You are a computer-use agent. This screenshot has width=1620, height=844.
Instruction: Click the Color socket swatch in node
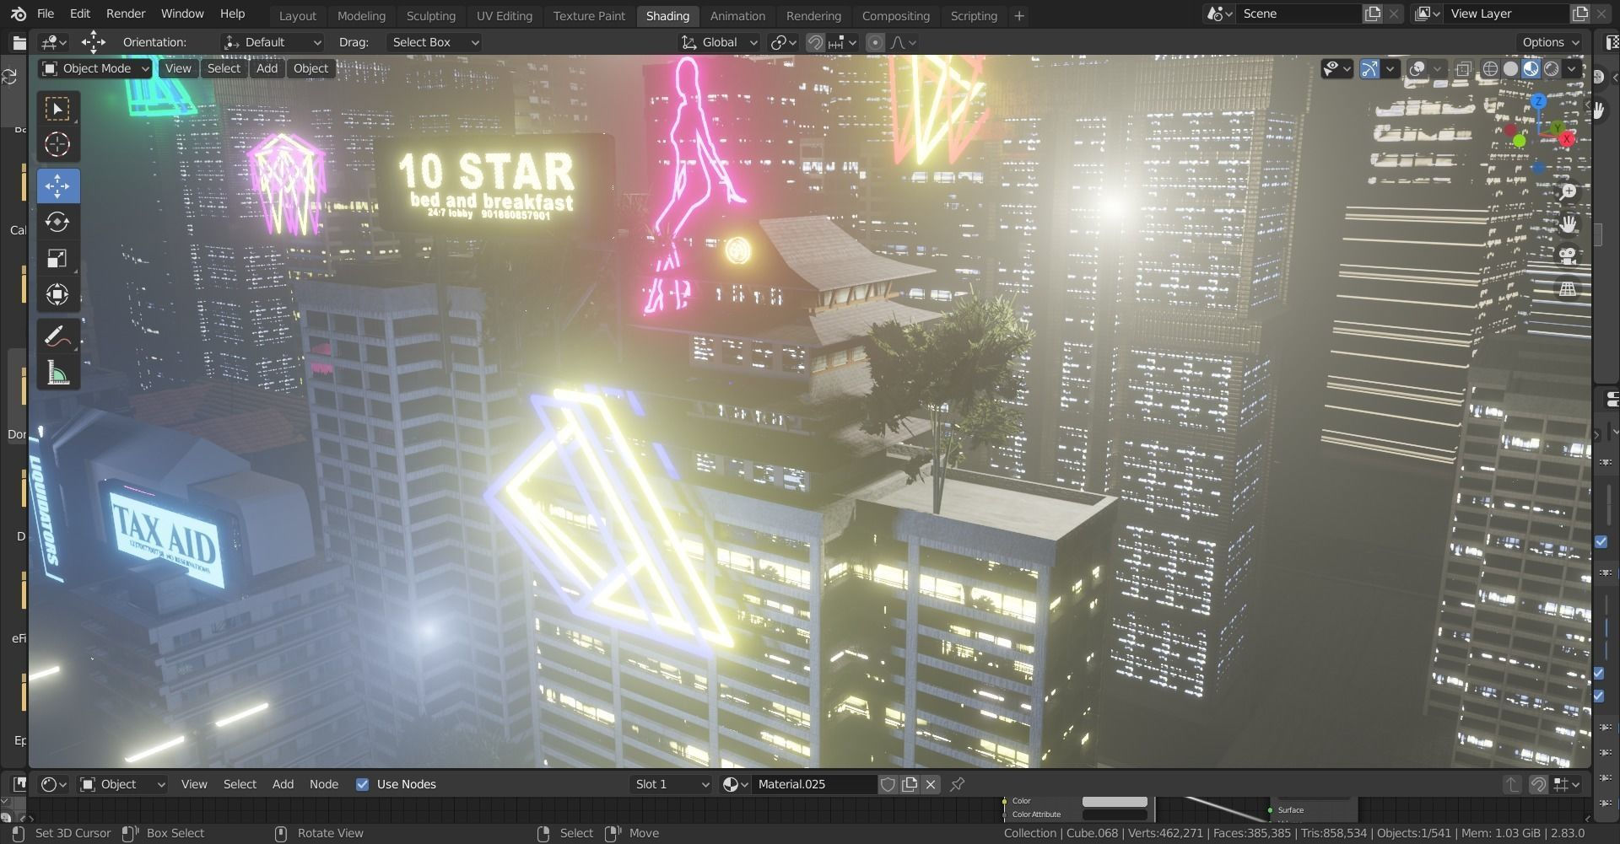coord(1115,801)
